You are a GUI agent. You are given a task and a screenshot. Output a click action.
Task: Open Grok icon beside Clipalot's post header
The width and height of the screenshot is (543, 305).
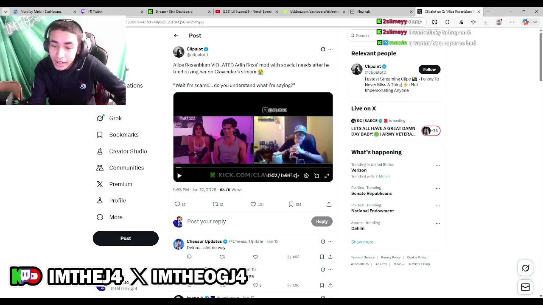click(323, 49)
